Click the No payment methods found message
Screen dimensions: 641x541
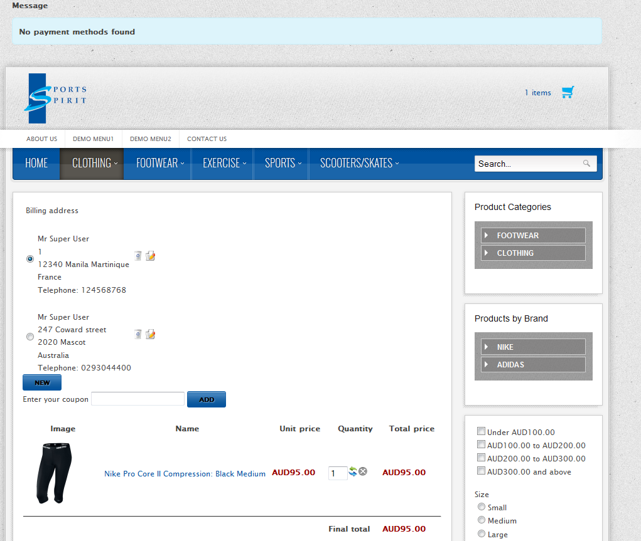coord(77,32)
